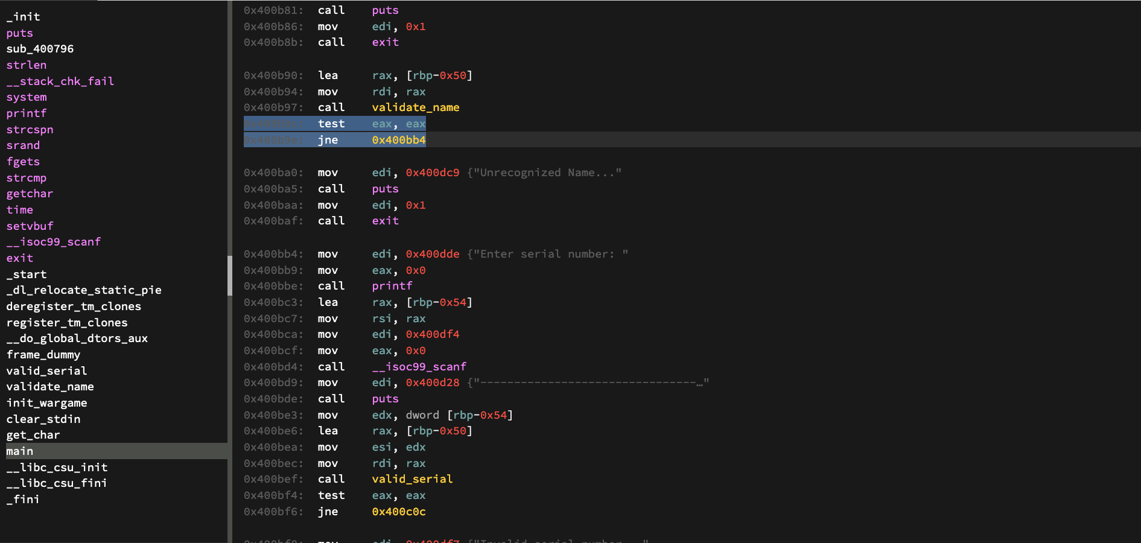Image resolution: width=1141 pixels, height=543 pixels.
Task: Select _dl_relocate_static_pie function
Action: (x=84, y=290)
